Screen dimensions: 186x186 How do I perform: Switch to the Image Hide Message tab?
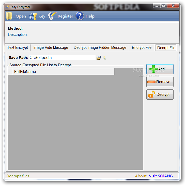(51, 48)
